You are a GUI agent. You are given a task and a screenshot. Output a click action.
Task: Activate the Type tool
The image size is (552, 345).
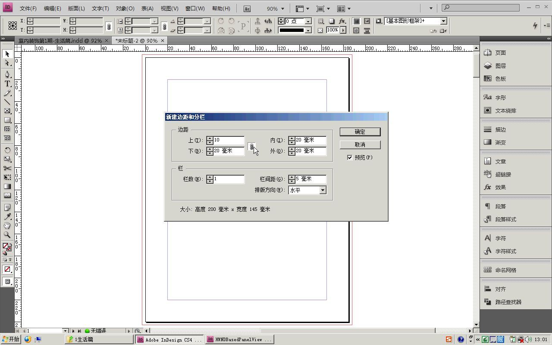click(x=7, y=84)
